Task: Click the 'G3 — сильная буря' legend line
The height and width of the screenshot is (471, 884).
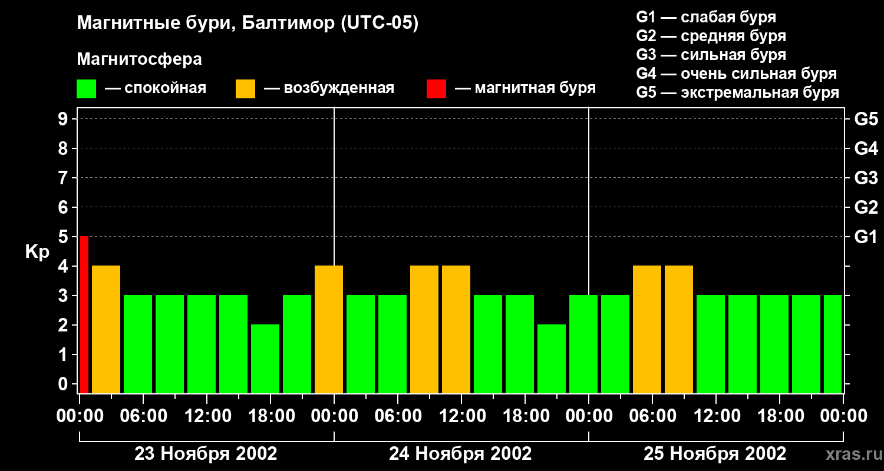Action: point(711,55)
